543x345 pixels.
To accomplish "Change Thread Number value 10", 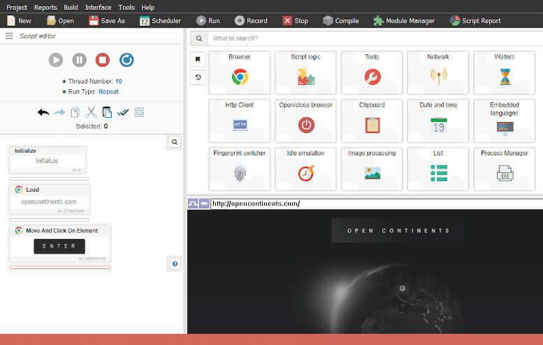I will tap(118, 82).
